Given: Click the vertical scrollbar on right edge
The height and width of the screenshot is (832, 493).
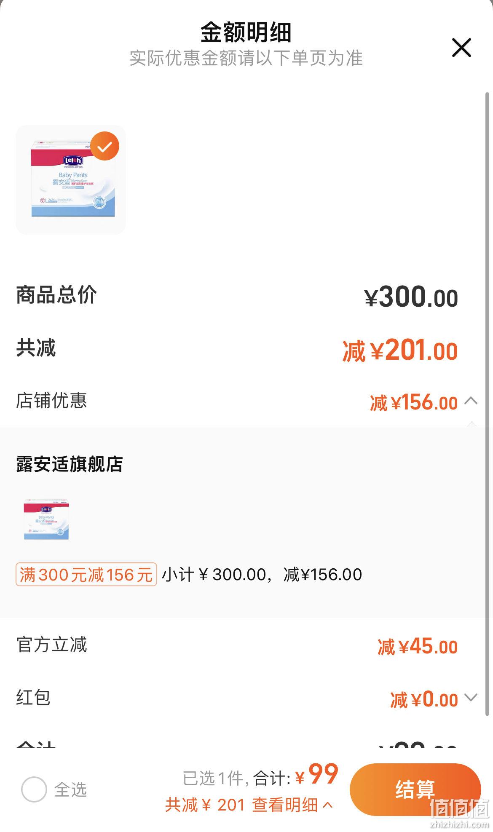Looking at the screenshot, I should click(x=488, y=404).
